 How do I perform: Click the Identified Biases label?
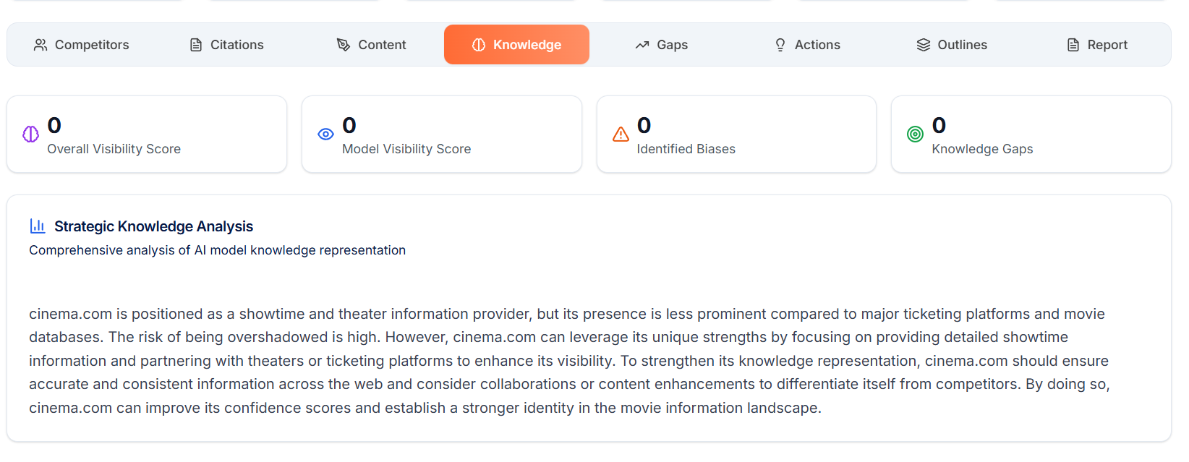point(686,149)
